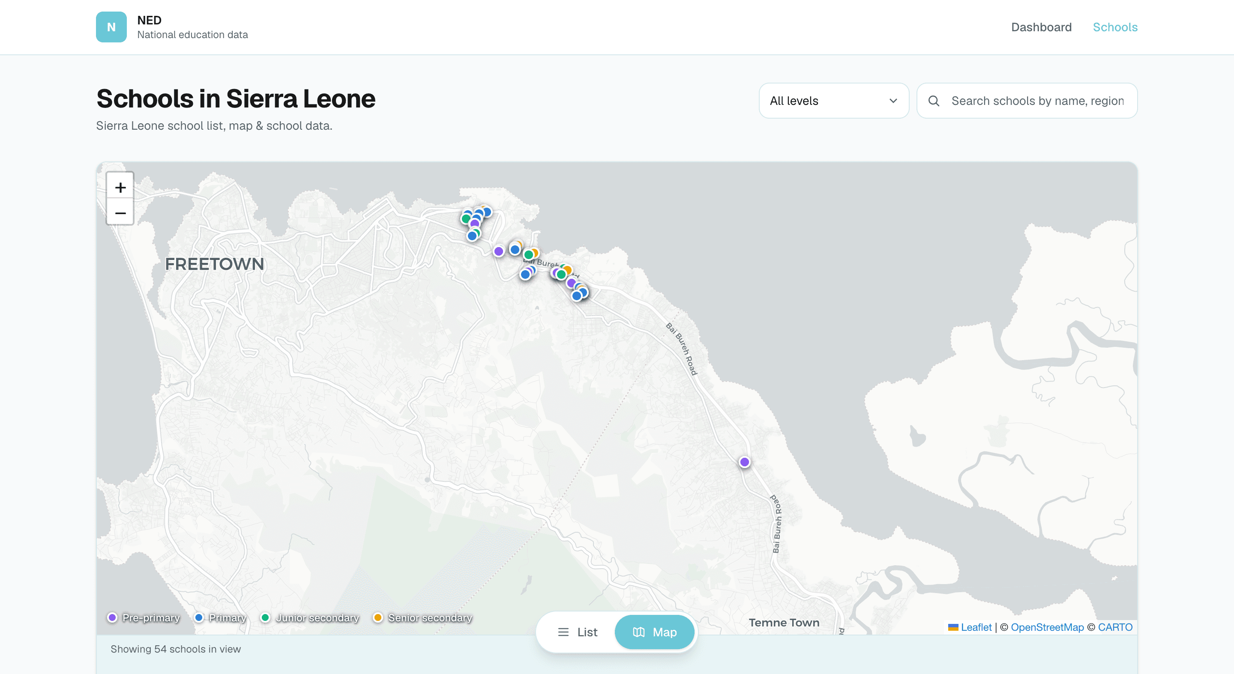Open the CARTO attribution link
This screenshot has height=674, width=1234.
pyautogui.click(x=1115, y=627)
